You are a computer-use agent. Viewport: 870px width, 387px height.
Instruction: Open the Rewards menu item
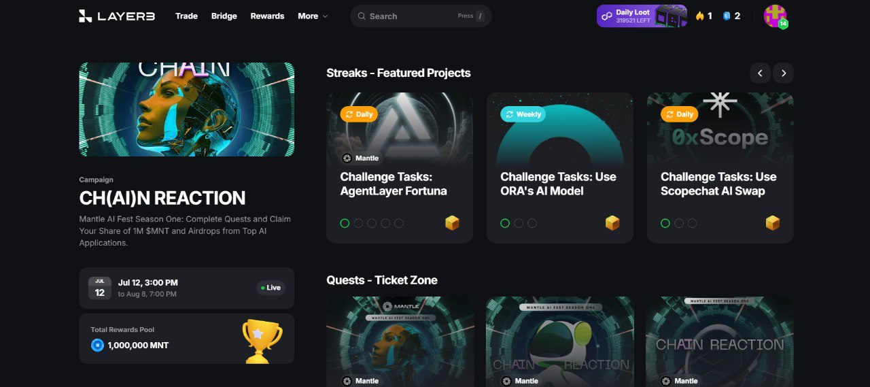pyautogui.click(x=267, y=16)
